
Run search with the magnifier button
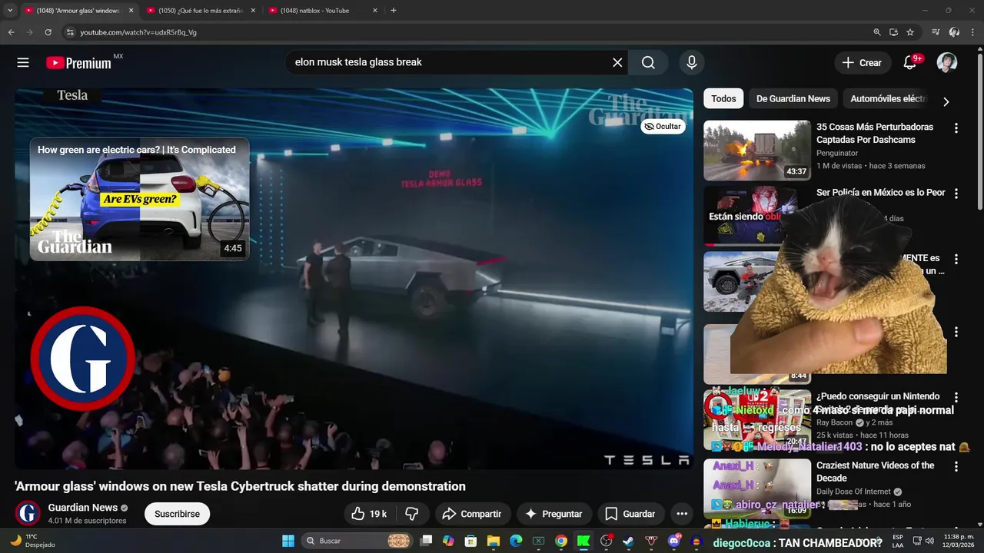tap(648, 63)
